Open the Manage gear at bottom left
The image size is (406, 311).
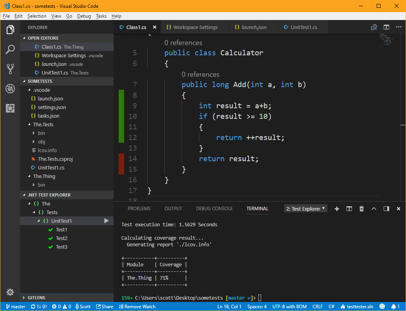[x=10, y=292]
